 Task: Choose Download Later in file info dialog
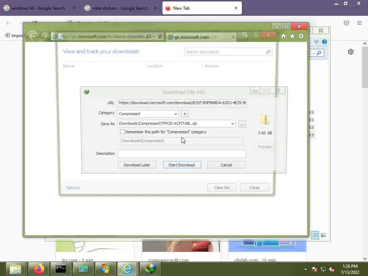(137, 165)
